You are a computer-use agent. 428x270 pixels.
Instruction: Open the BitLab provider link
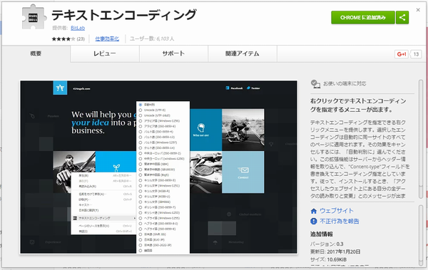pos(78,28)
